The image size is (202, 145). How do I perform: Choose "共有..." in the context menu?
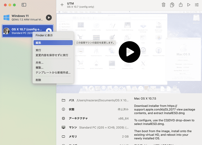[53, 63]
